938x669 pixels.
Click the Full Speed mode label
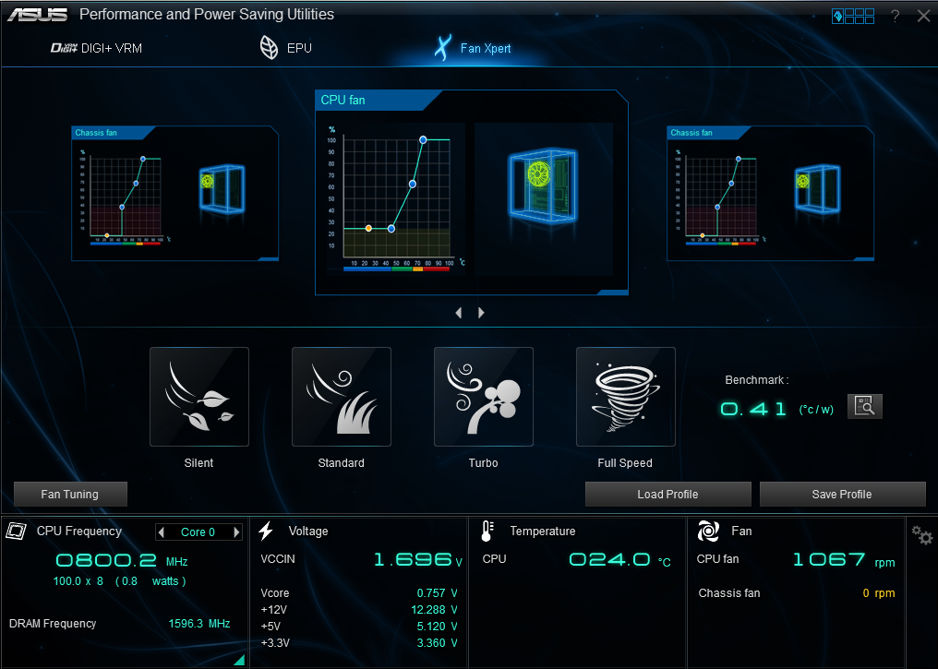coord(625,462)
